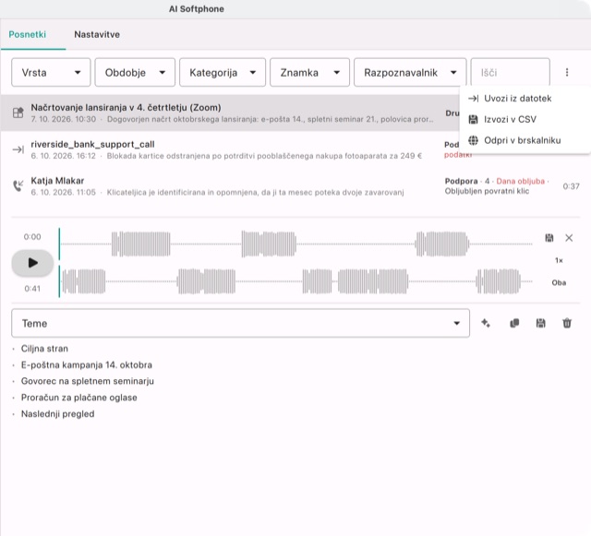Open the Znamka filter dropdown
The height and width of the screenshot is (536, 591).
(310, 72)
